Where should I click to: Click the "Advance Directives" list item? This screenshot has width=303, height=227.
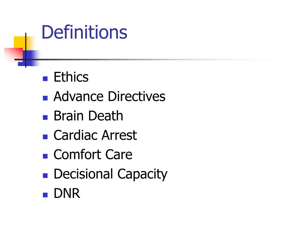tap(109, 97)
